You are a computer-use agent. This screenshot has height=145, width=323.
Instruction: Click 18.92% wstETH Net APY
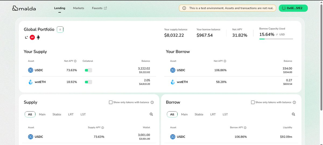(x=72, y=82)
